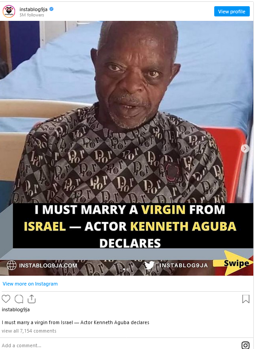This screenshot has width=256, height=349.
Task: Save post with bookmark icon
Action: click(x=246, y=299)
